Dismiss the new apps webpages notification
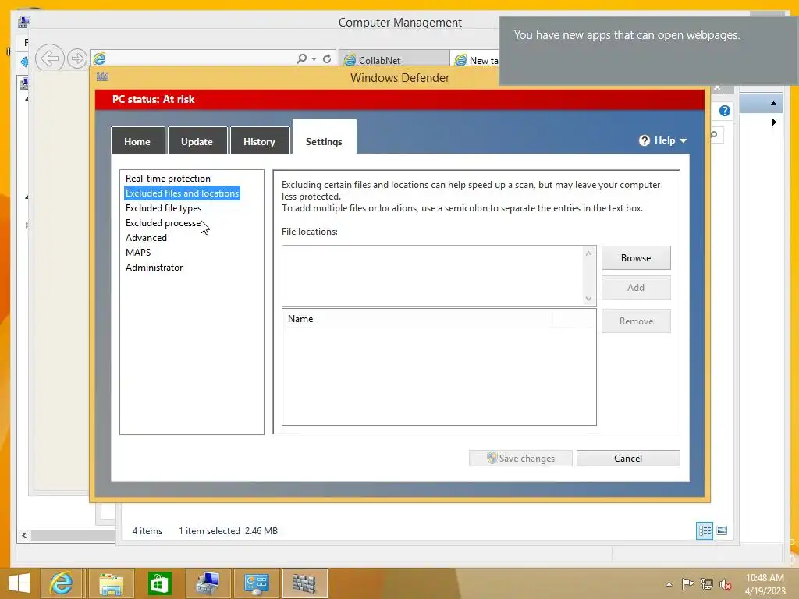This screenshot has width=799, height=599. point(648,50)
